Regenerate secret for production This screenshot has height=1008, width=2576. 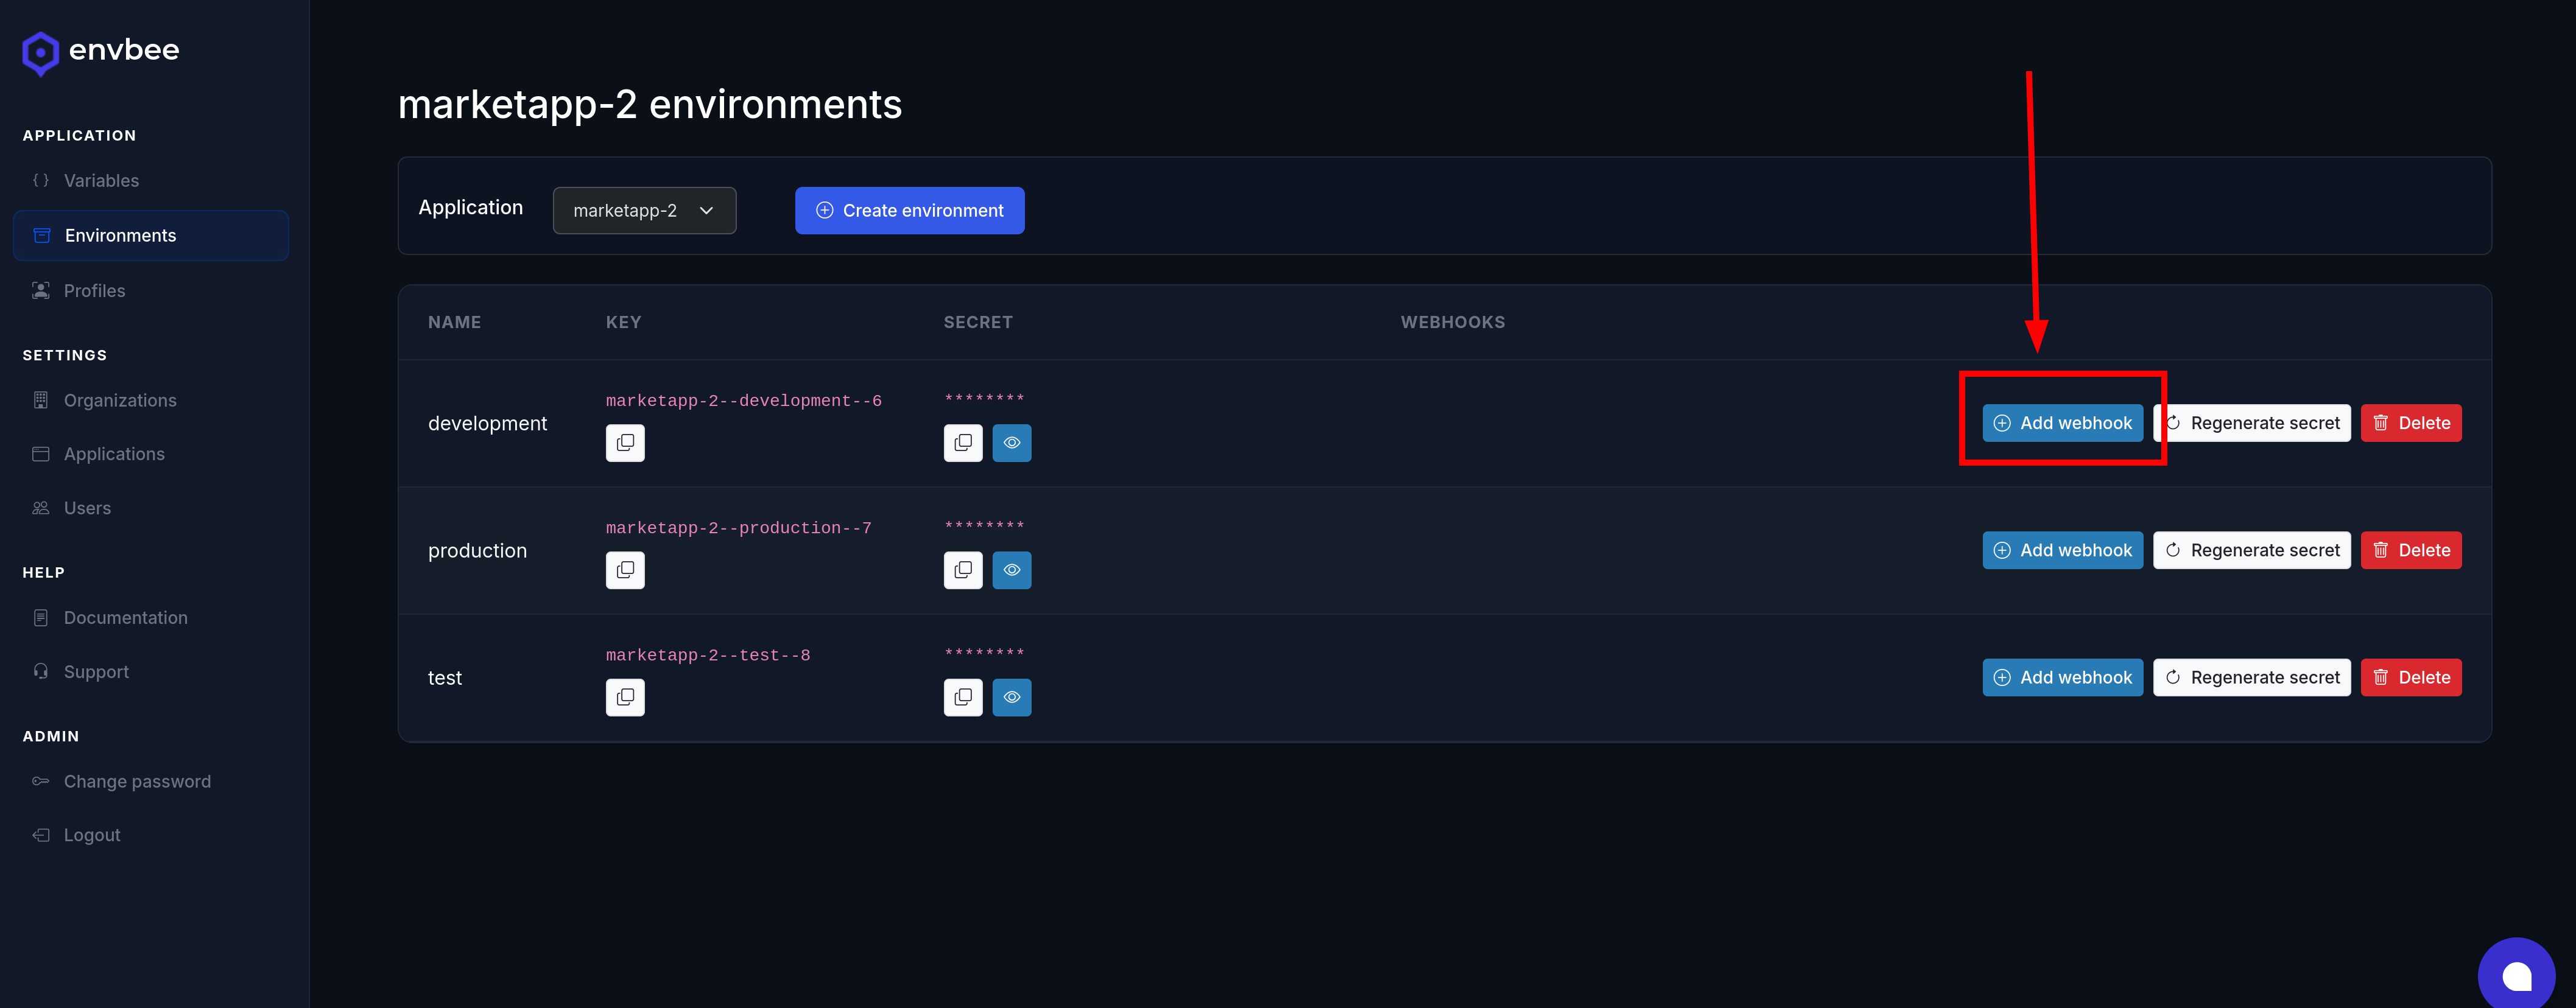click(x=2252, y=550)
